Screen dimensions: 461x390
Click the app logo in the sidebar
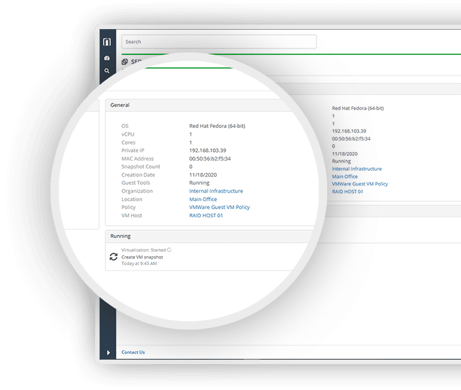(x=107, y=42)
